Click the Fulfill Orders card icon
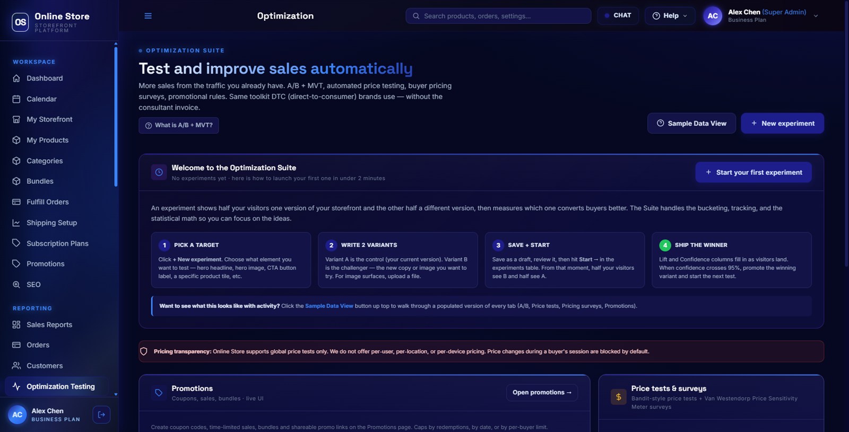This screenshot has height=432, width=849. point(16,202)
